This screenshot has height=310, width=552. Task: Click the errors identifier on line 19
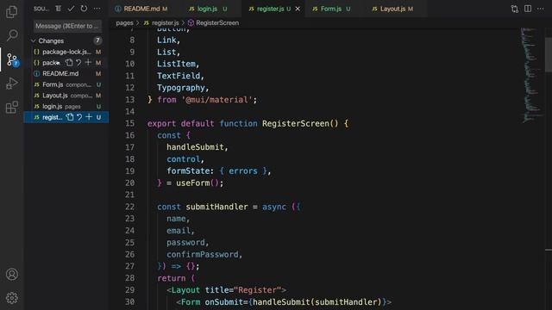tap(243, 170)
